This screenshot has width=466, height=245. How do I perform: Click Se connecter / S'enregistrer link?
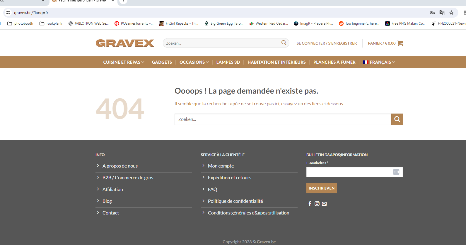click(327, 43)
